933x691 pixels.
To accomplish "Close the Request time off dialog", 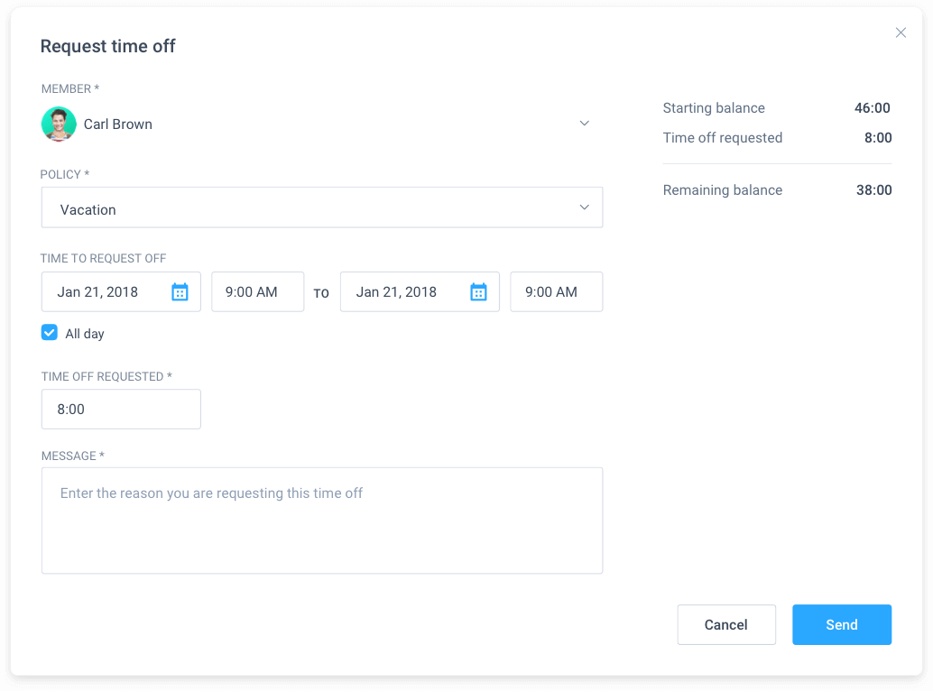I will click(901, 32).
